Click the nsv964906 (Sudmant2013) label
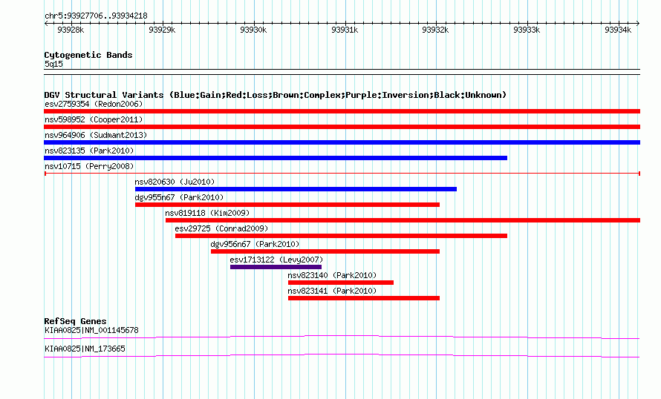The image size is (661, 399). click(96, 135)
